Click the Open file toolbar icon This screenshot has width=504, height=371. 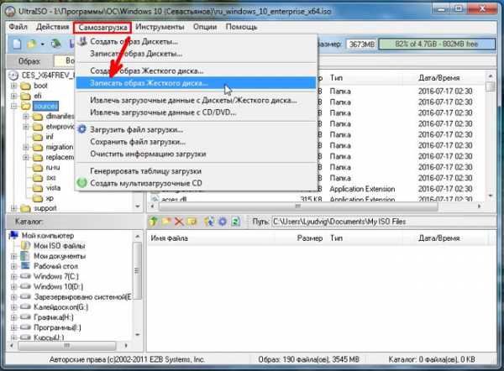[32, 44]
